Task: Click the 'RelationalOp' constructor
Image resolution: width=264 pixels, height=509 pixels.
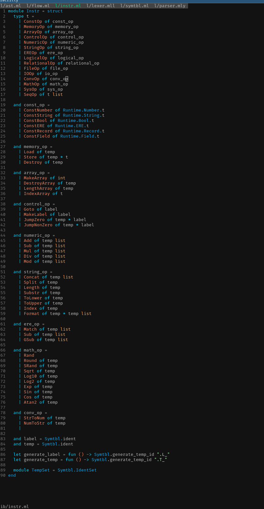Action: pyautogui.click(x=39, y=63)
